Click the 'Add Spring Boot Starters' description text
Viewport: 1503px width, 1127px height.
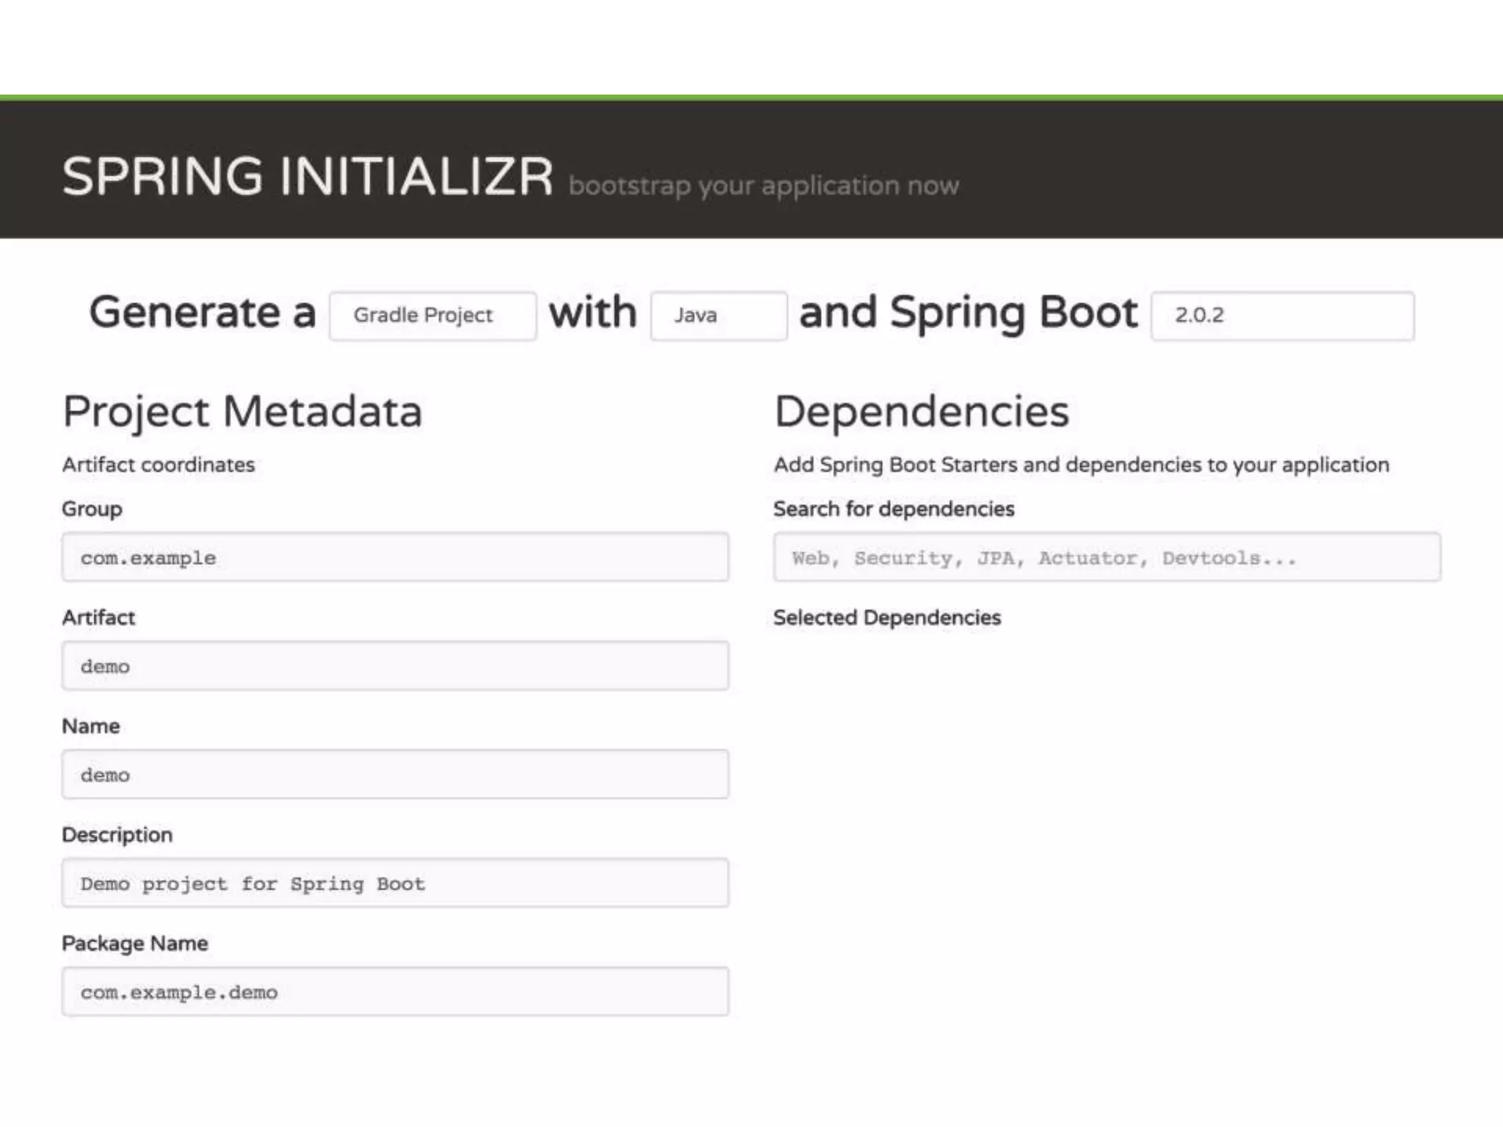1081,465
